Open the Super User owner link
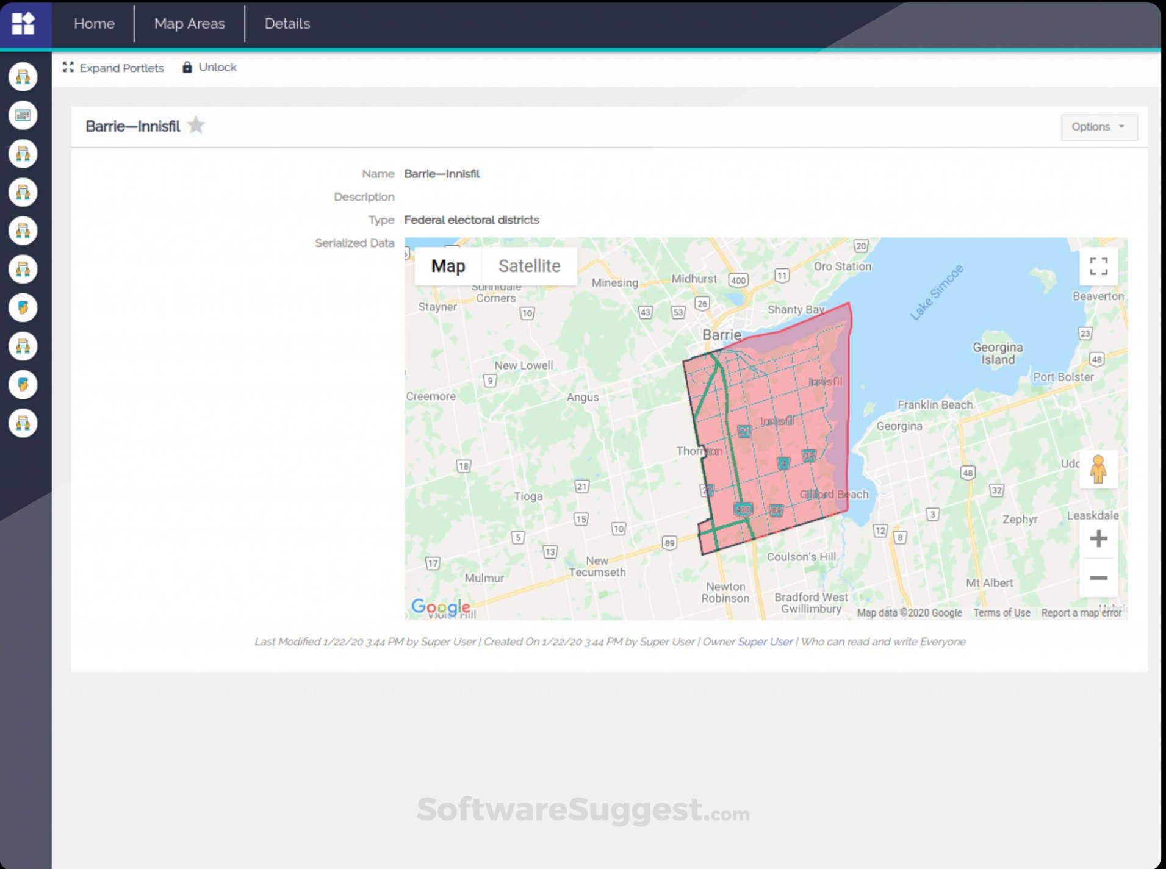The image size is (1166, 869). [x=765, y=642]
